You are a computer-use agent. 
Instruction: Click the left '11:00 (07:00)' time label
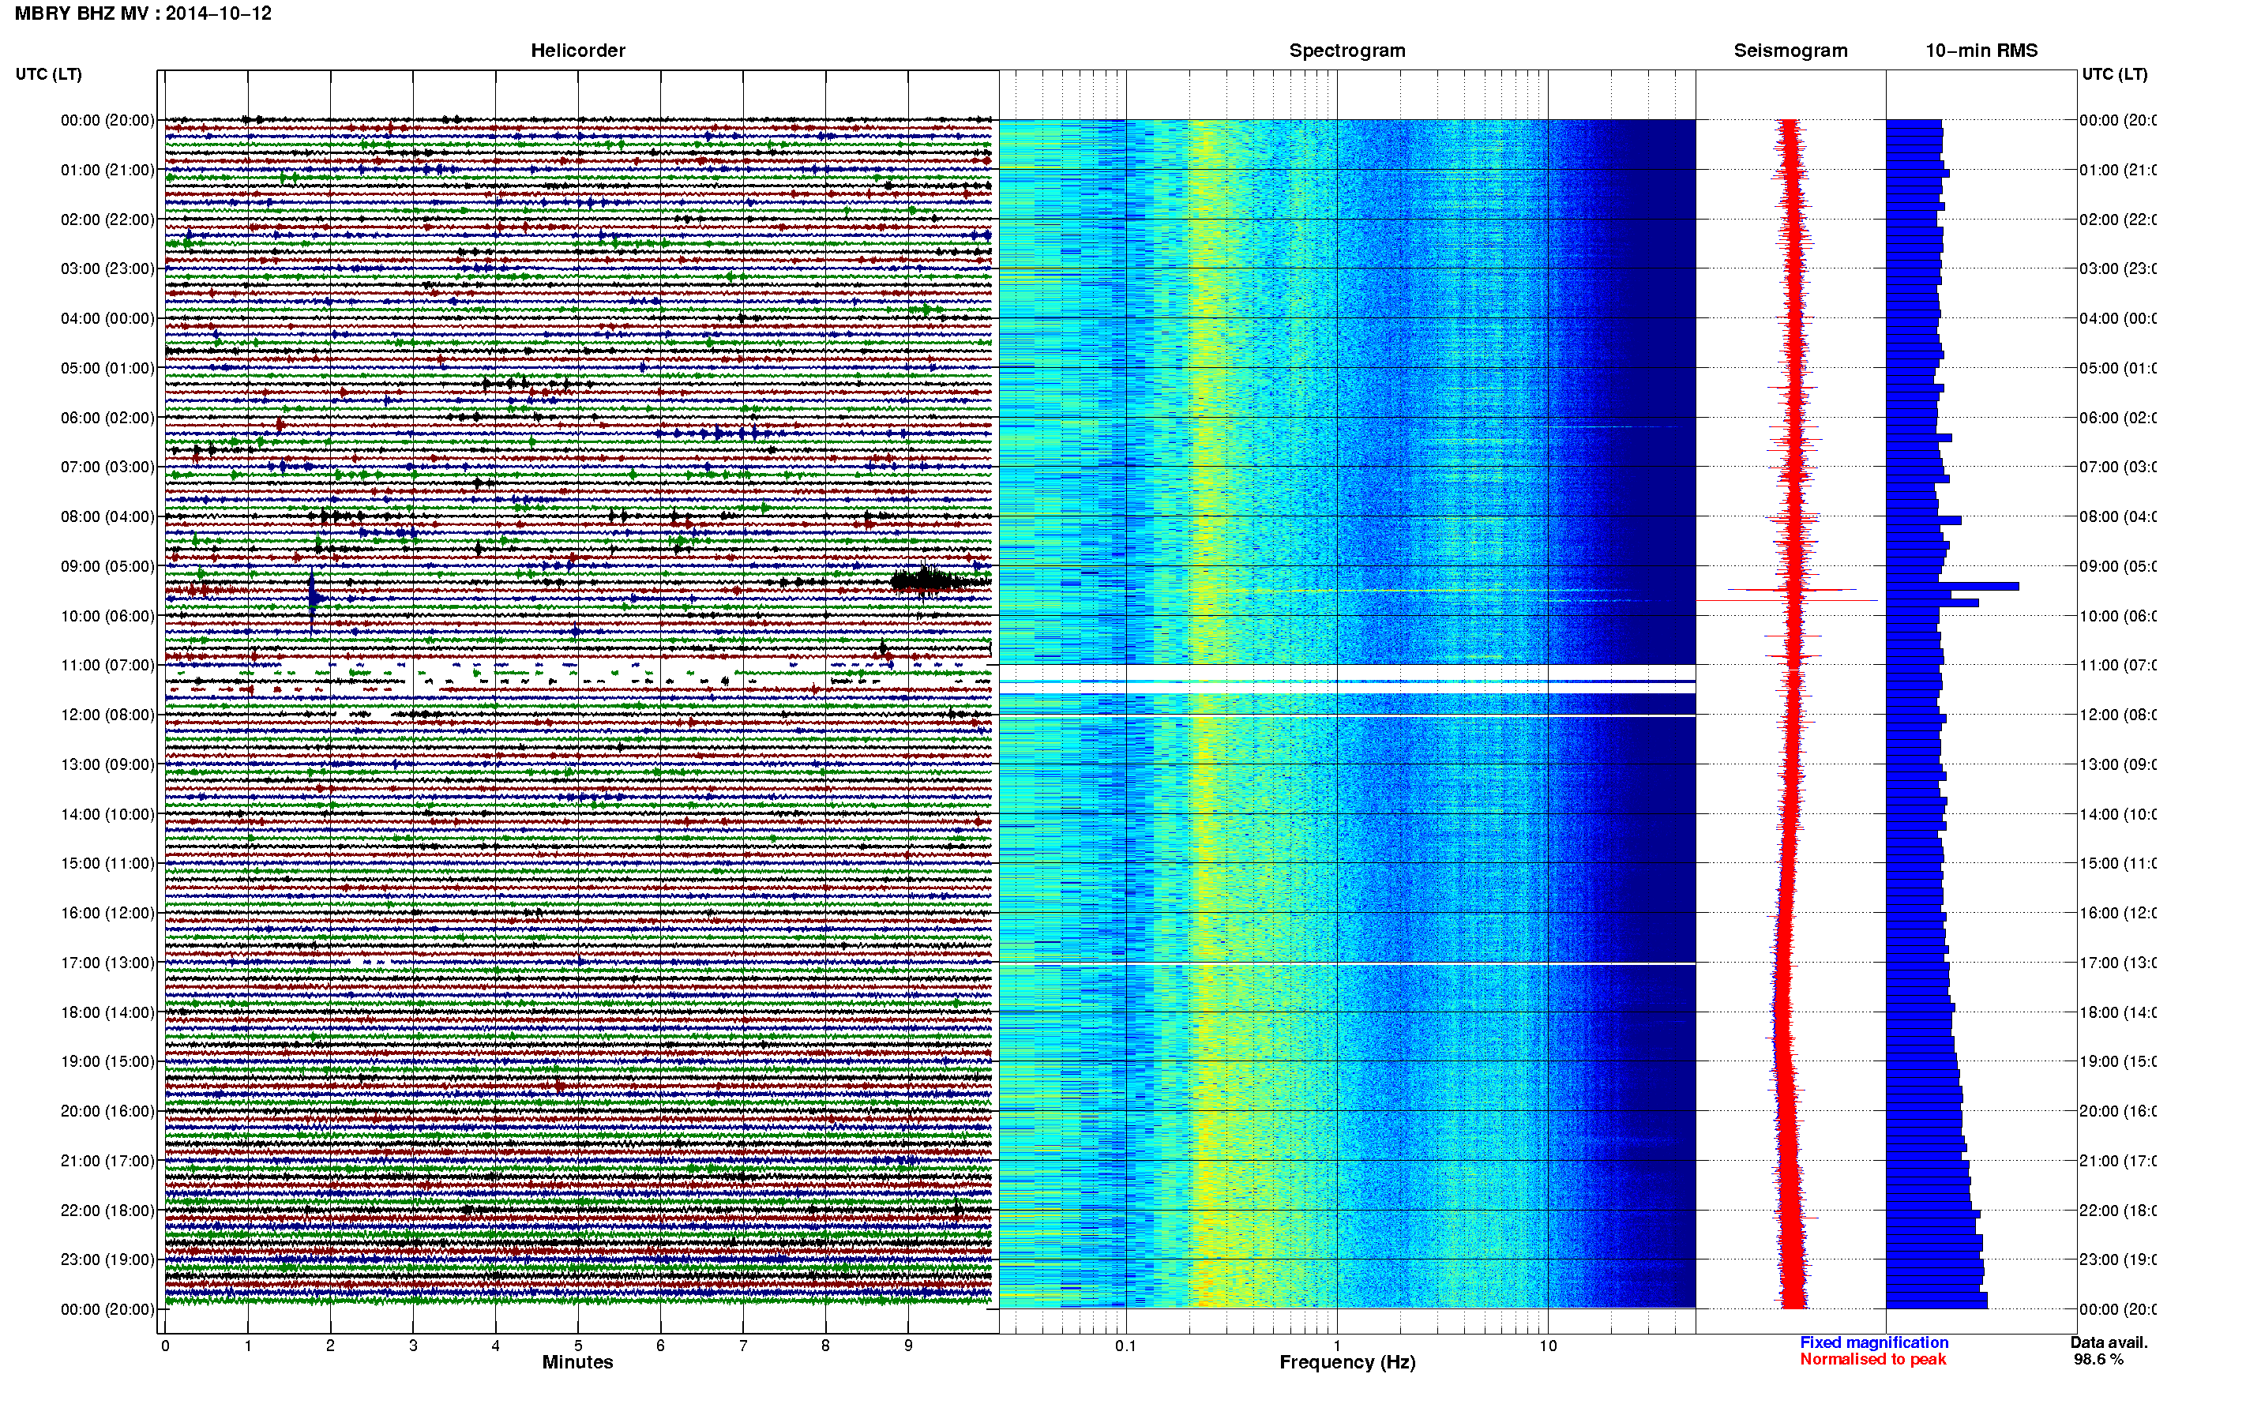coord(107,666)
